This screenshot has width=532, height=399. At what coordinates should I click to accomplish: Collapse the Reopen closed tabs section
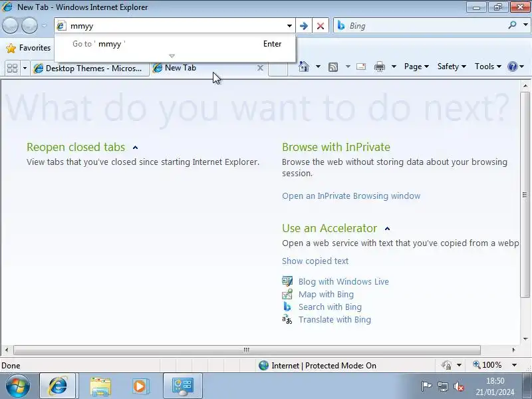(136, 148)
